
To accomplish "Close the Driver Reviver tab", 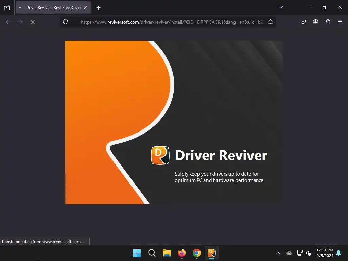I will (x=86, y=7).
